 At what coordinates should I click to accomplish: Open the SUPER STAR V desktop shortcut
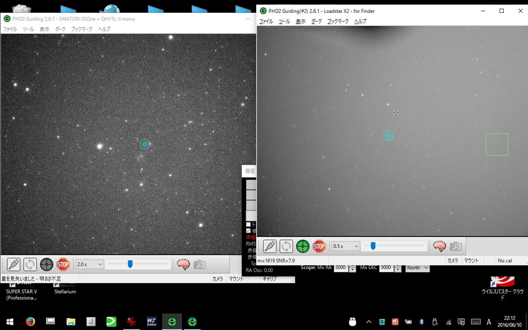tap(22, 291)
